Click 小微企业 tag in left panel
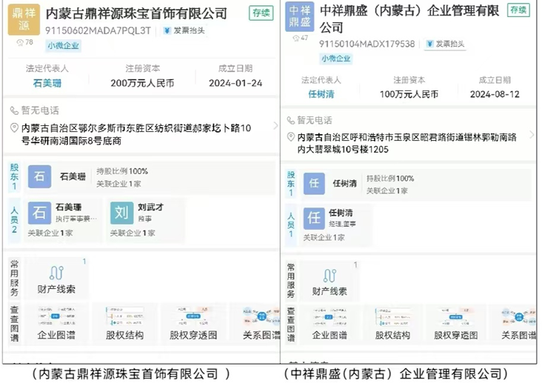 [x=63, y=46]
